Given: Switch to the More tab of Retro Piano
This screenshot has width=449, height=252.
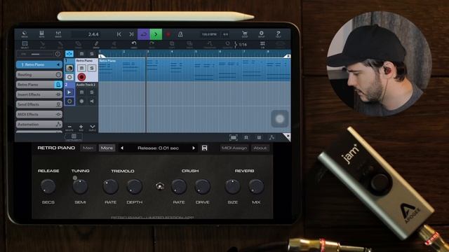Looking at the screenshot, I should click(x=107, y=148).
